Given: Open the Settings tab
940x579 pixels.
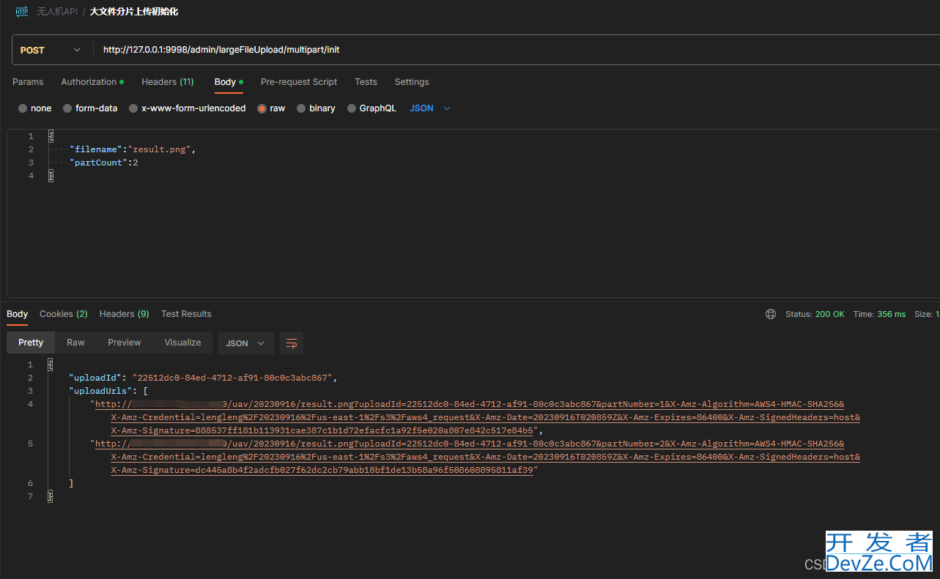Looking at the screenshot, I should tap(412, 82).
